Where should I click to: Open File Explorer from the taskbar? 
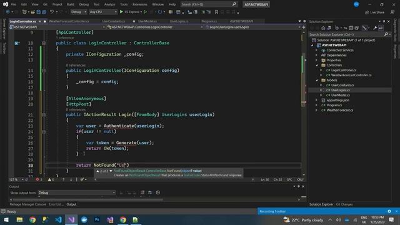pyautogui.click(x=19, y=219)
